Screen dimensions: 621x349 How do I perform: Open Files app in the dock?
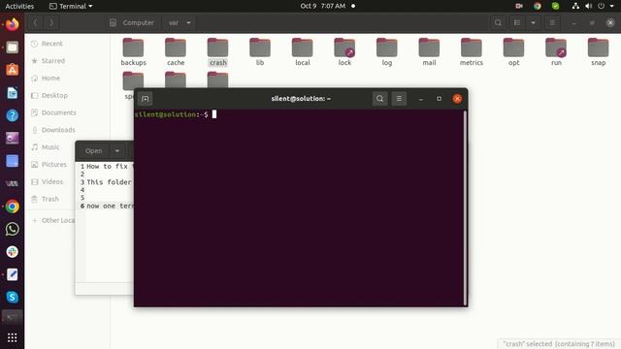click(13, 48)
